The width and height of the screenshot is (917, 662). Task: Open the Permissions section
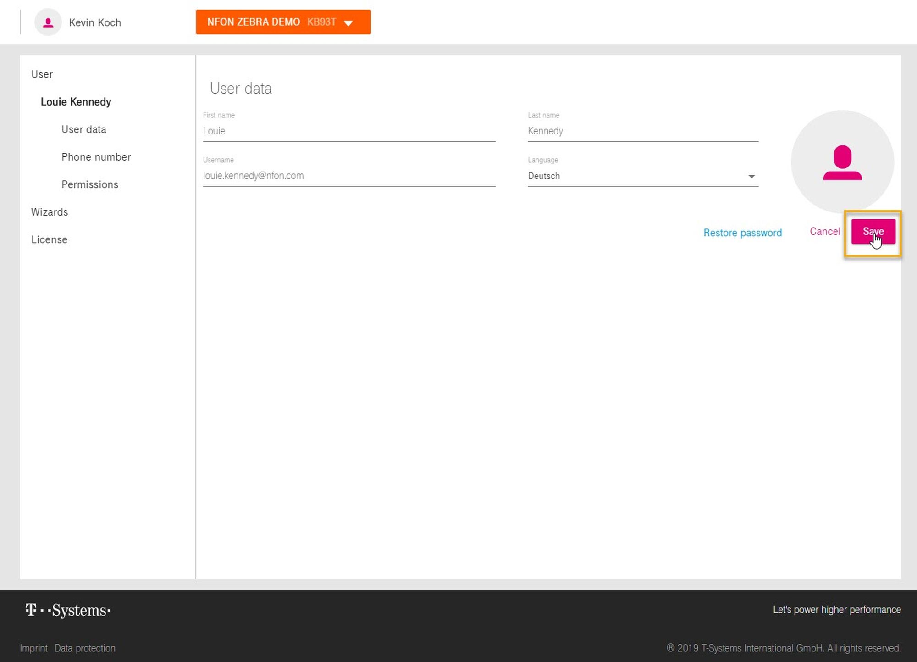point(90,184)
